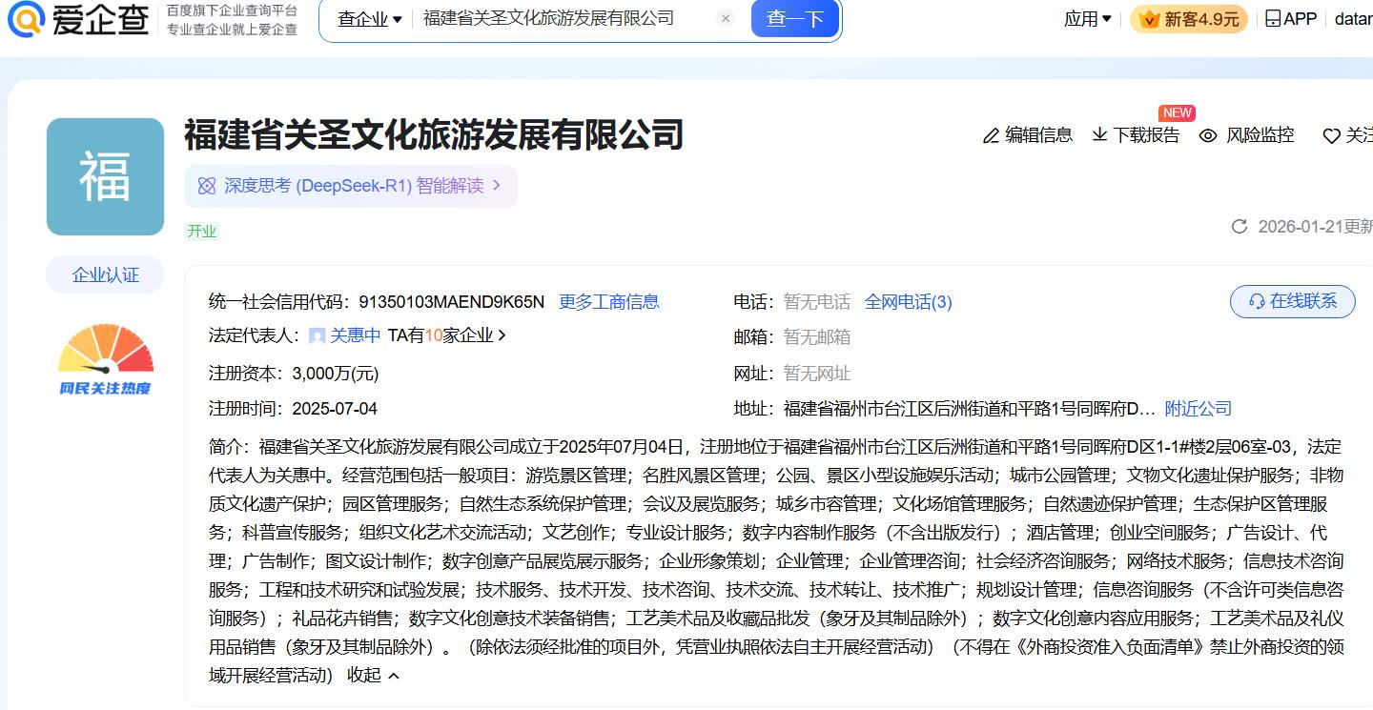Collapse the company introduction with 收起

click(x=373, y=675)
